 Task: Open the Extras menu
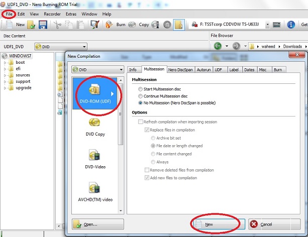[x=71, y=14]
